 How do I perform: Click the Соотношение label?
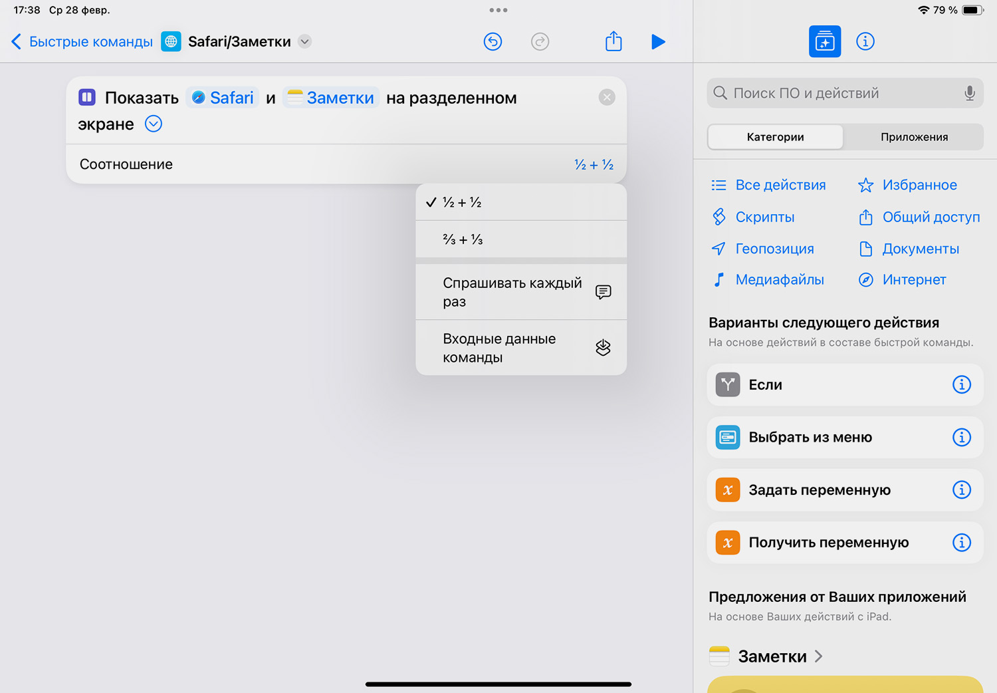(x=126, y=164)
